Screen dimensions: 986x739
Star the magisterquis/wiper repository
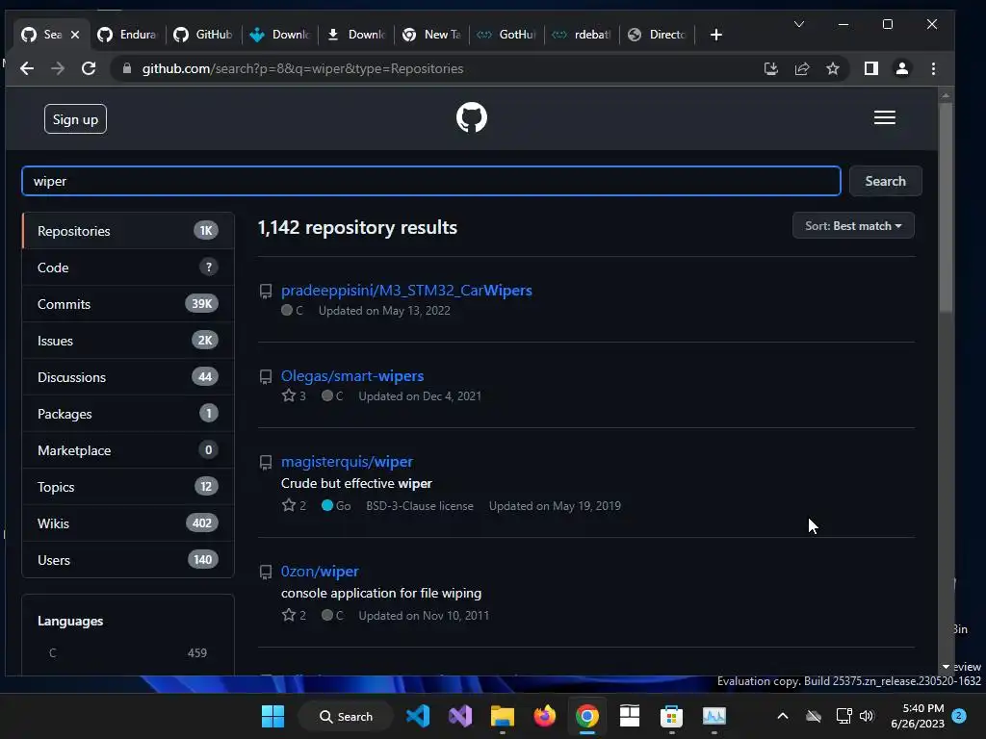pyautogui.click(x=289, y=504)
